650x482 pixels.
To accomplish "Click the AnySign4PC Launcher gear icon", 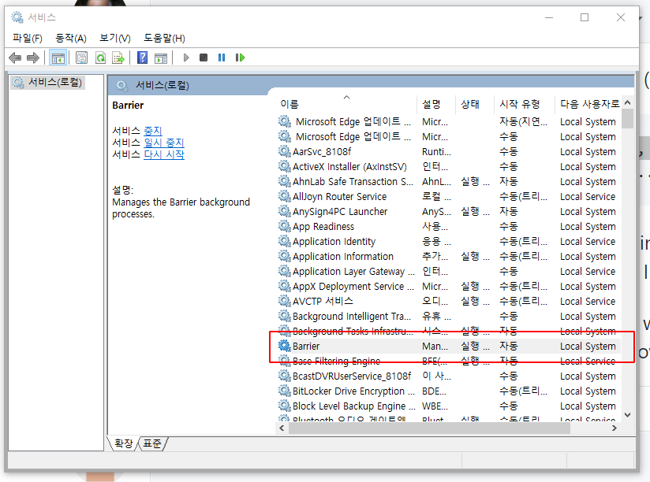I will (284, 211).
